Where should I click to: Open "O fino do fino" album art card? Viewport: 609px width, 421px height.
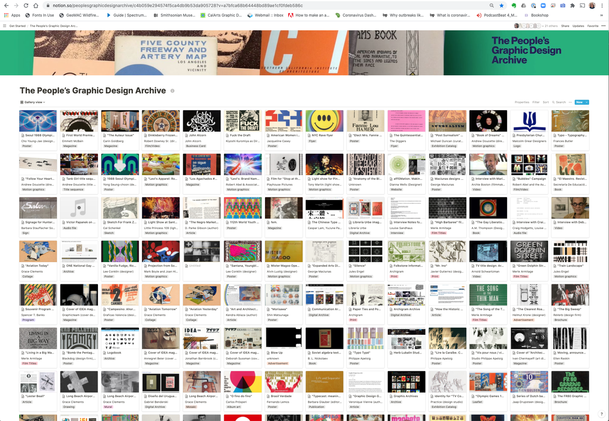coord(243,391)
